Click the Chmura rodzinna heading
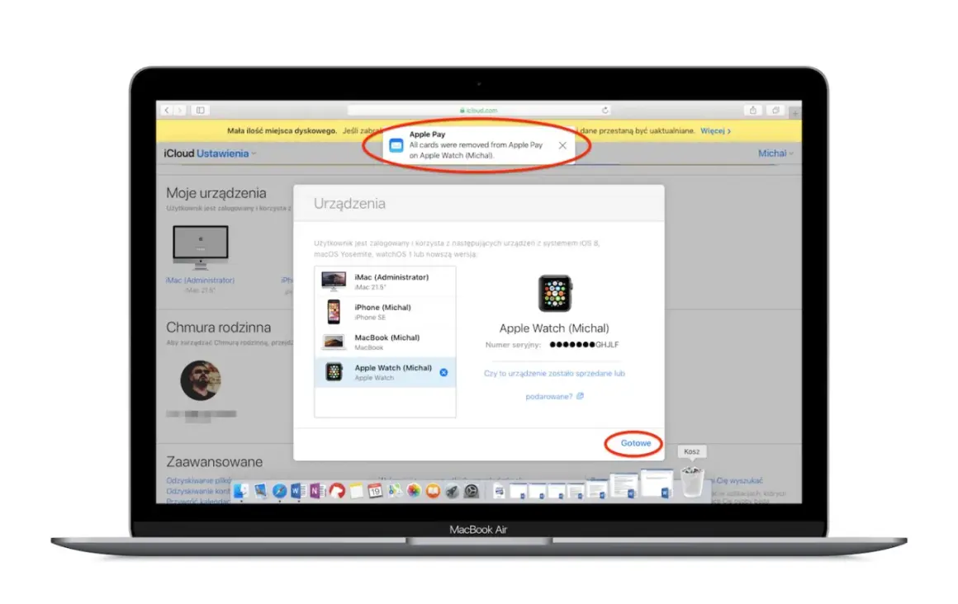The image size is (958, 604). [x=218, y=328]
